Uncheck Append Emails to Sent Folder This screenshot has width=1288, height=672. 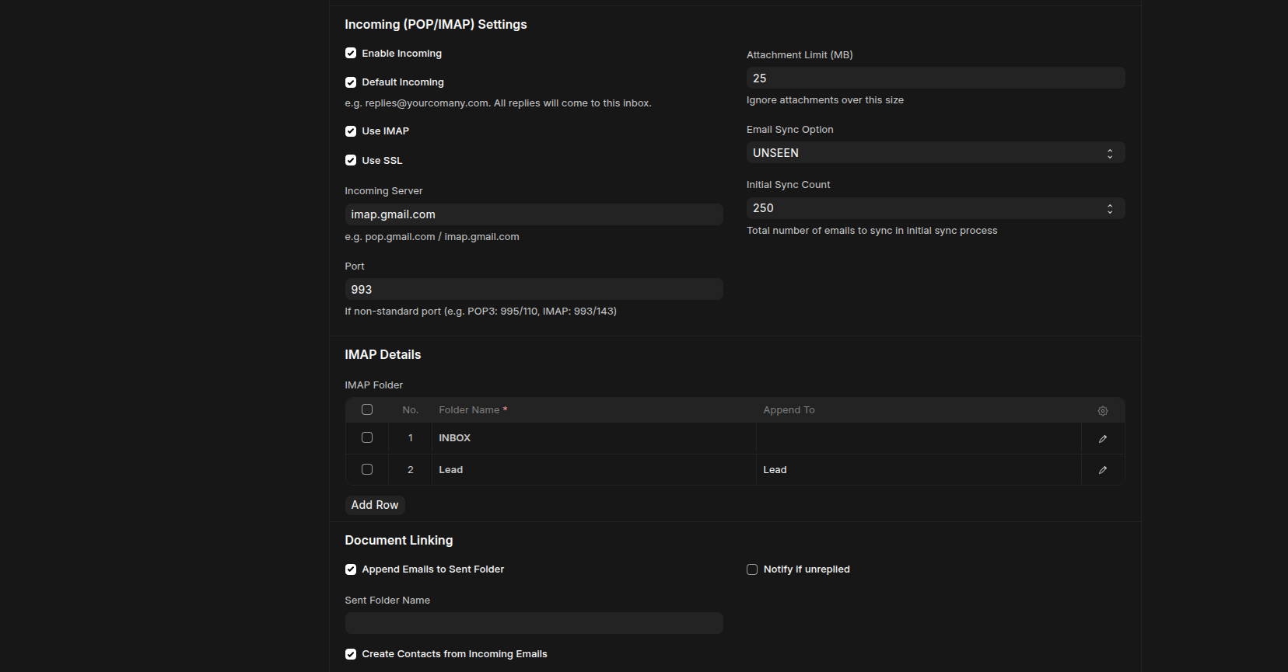(351, 569)
